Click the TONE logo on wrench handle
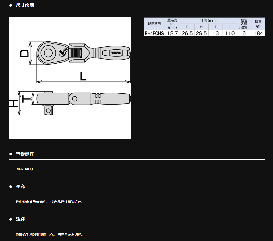 [116, 53]
